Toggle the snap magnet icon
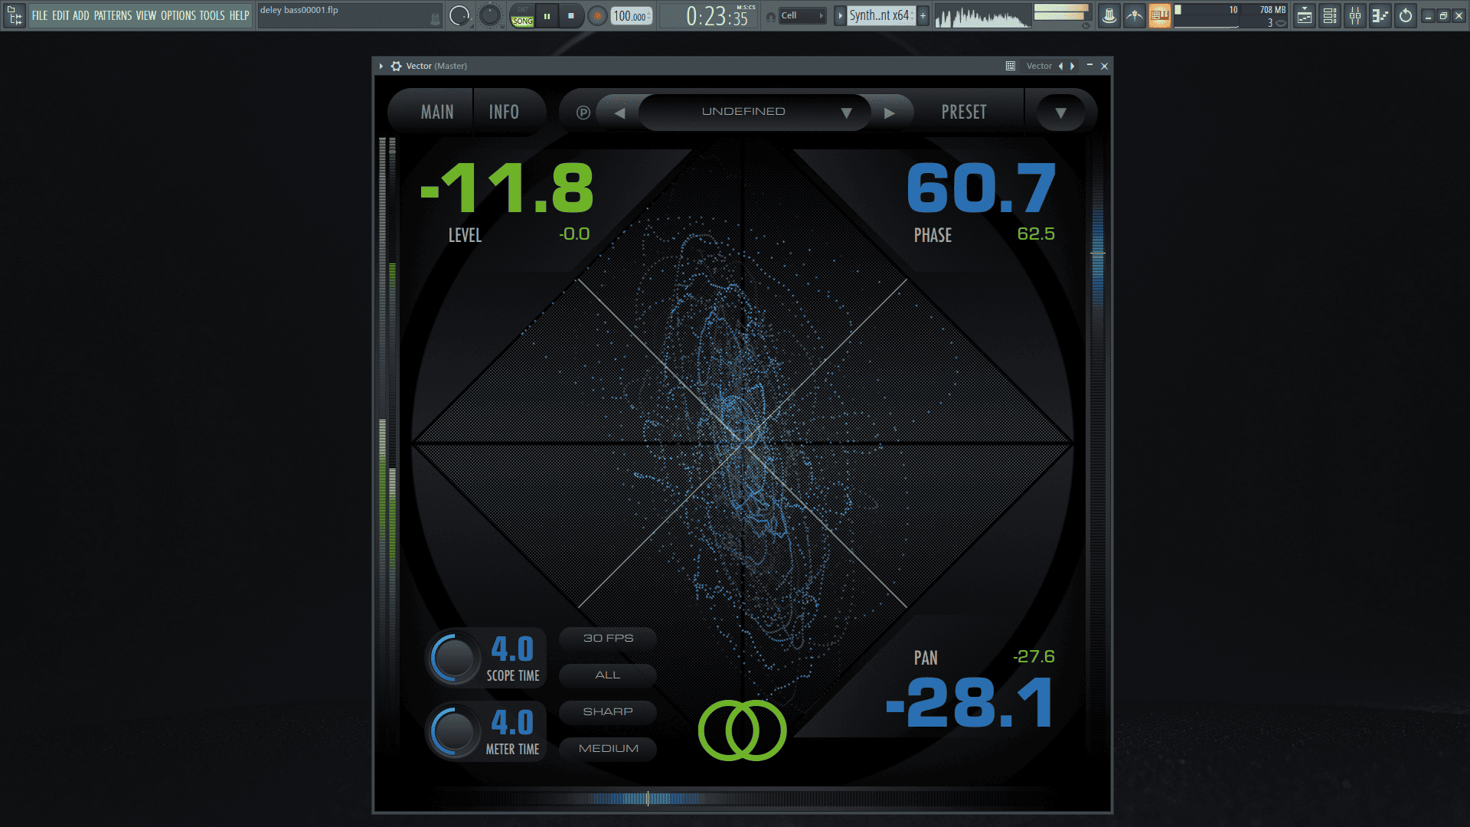 point(770,16)
